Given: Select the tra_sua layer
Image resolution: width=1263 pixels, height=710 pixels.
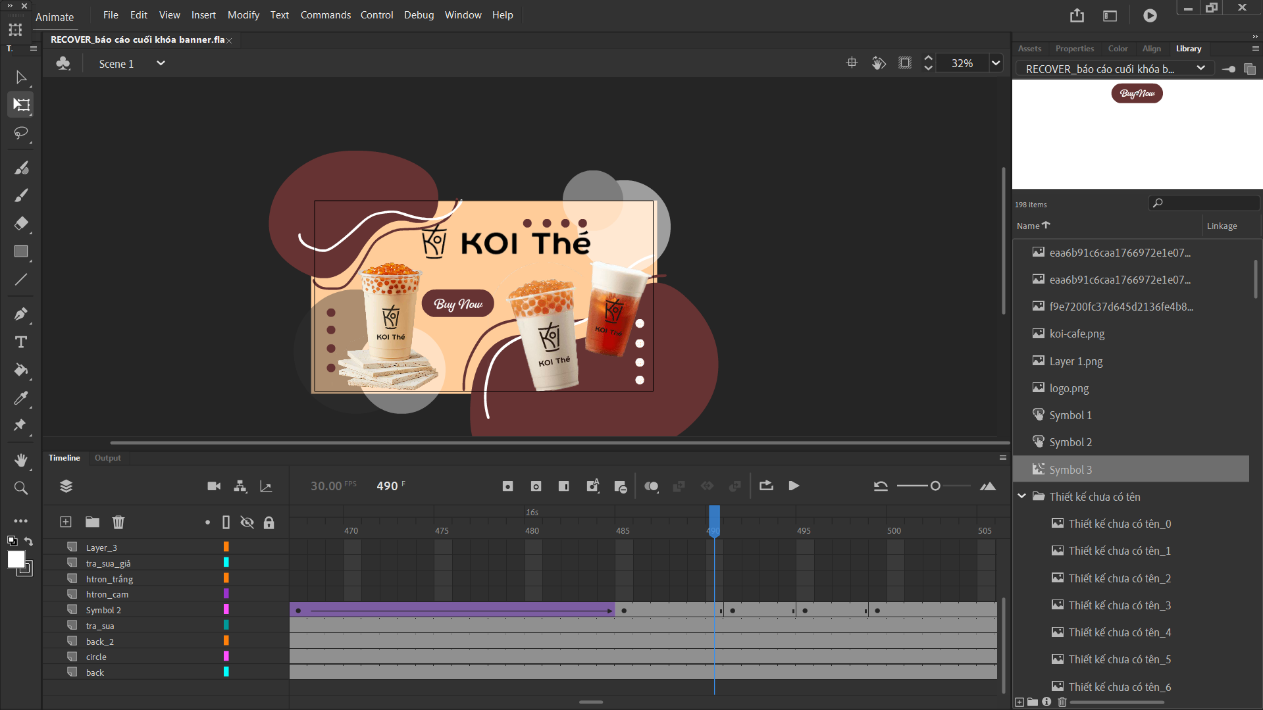Looking at the screenshot, I should click(x=100, y=626).
